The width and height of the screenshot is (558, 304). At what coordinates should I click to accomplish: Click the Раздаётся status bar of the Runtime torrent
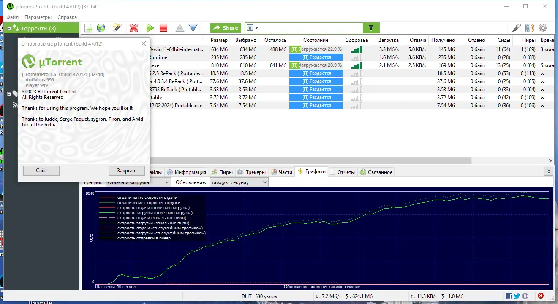tap(316, 57)
